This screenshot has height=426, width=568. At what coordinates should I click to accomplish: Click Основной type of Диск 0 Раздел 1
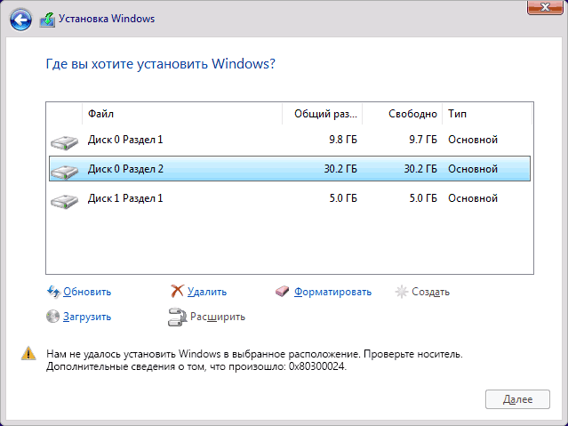pyautogui.click(x=473, y=140)
